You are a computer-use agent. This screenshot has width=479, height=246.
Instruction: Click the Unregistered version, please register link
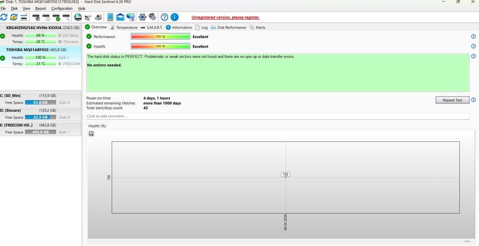tap(226, 17)
